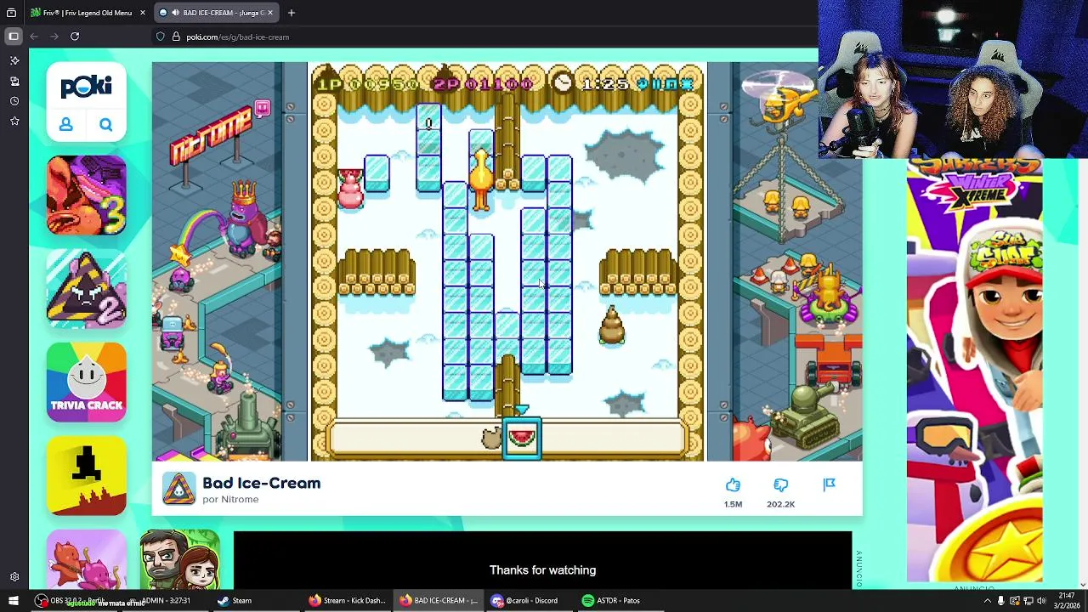The width and height of the screenshot is (1088, 612).
Task: Click the microphone icon in system tray
Action: 1001,601
